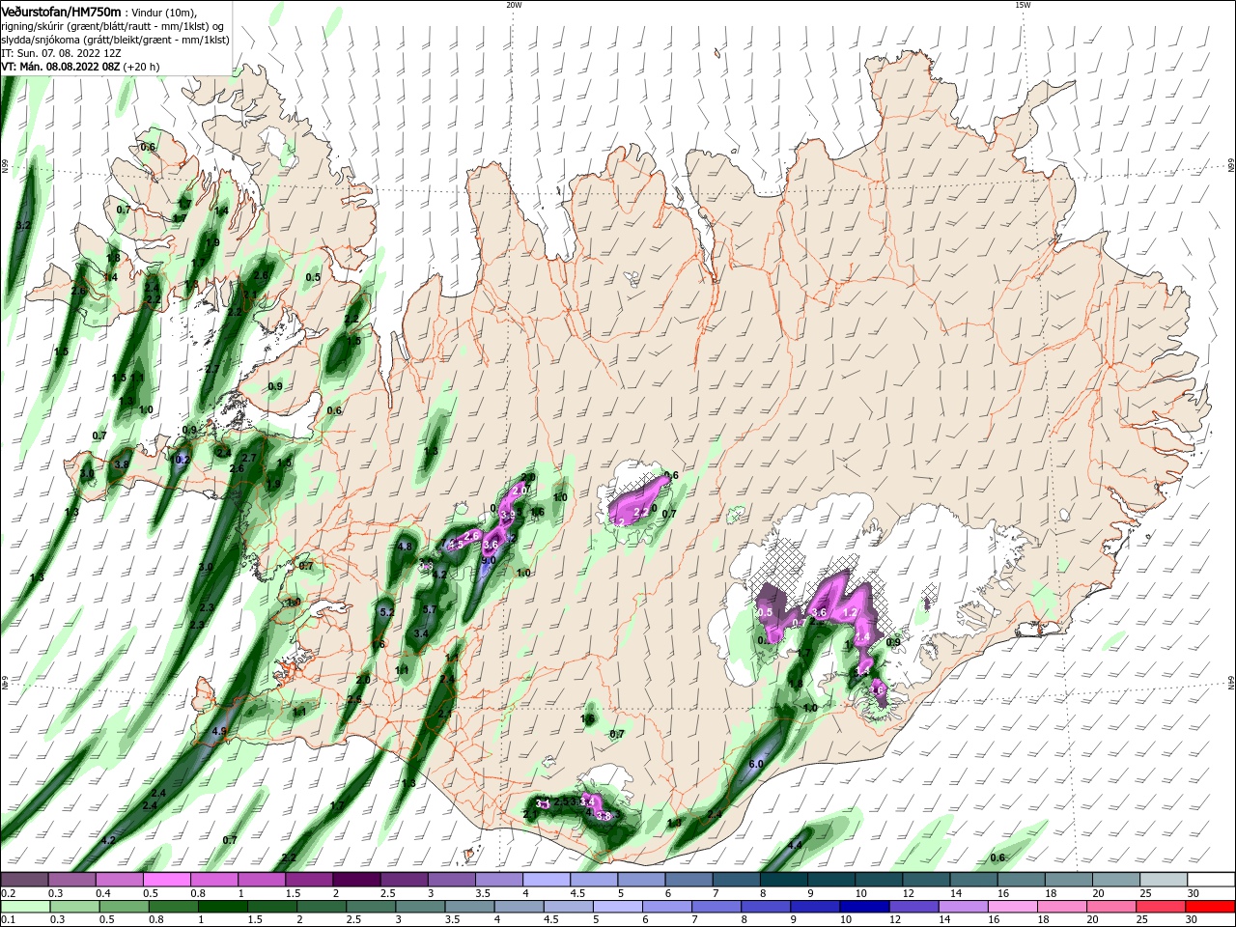Pick the light green 0.3–0.5 swatch in lower legend row
The image size is (1236, 927).
(x=73, y=907)
